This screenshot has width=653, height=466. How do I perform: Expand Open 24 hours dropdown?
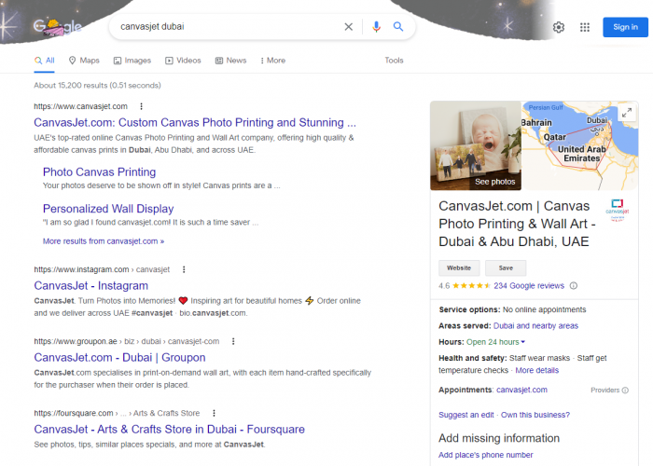click(495, 342)
